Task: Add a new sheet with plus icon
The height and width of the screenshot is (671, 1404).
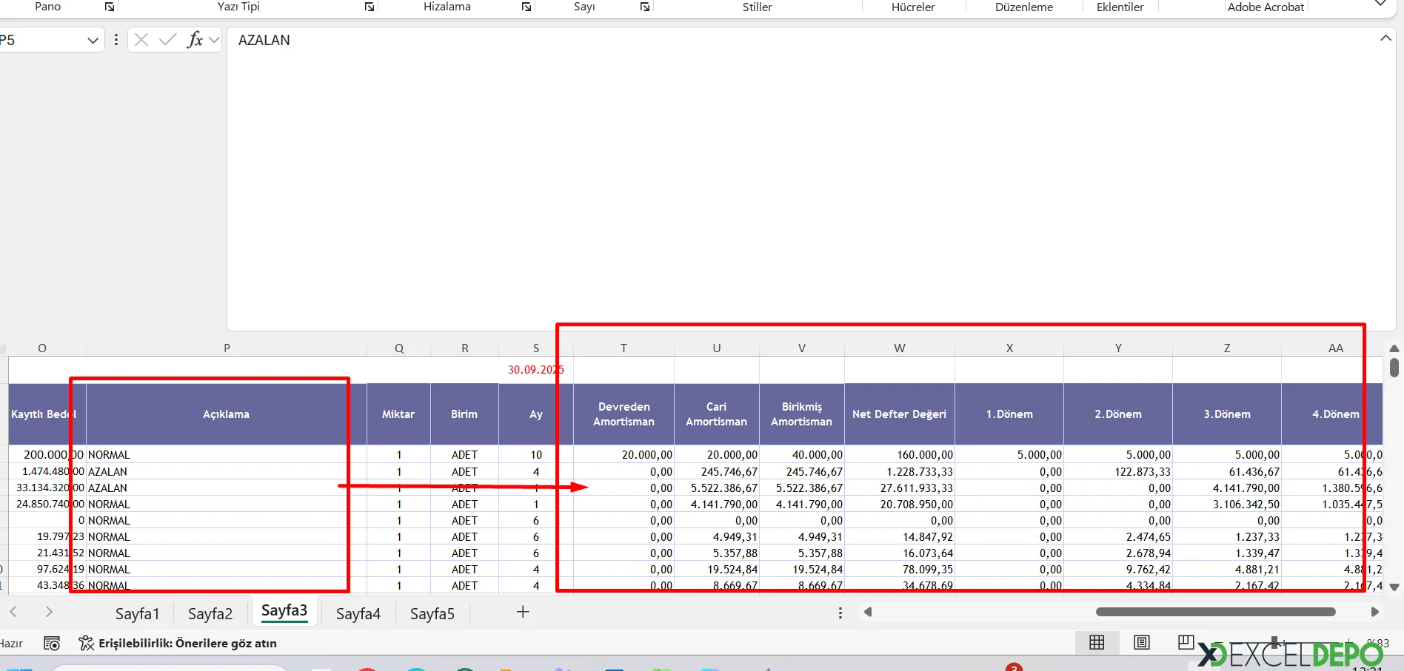Action: click(523, 612)
